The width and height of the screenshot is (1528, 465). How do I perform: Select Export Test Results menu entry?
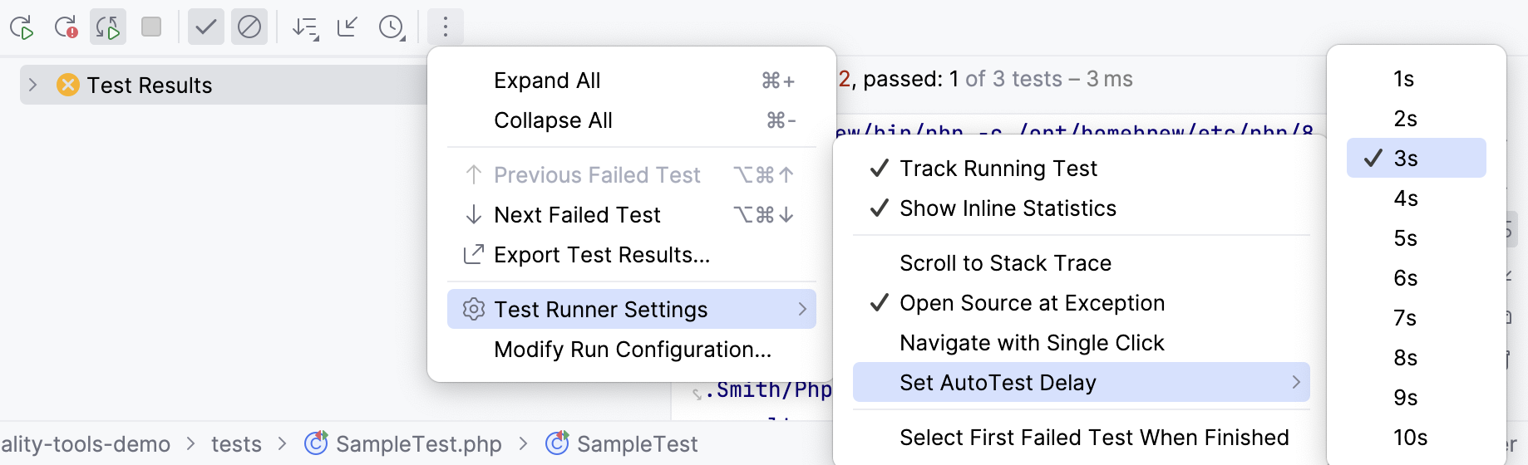(601, 255)
